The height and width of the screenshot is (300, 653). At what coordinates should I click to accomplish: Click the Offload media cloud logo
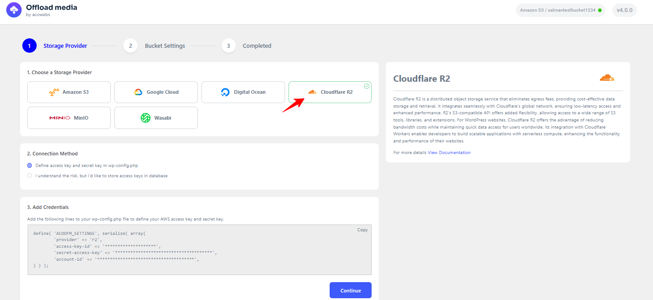pos(14,10)
